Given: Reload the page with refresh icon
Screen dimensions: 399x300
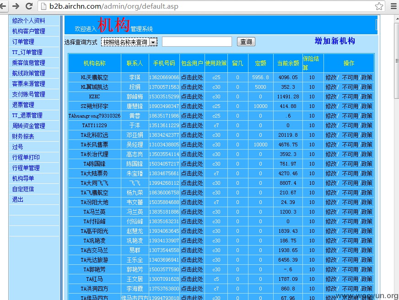Looking at the screenshot, I should pos(29,6).
